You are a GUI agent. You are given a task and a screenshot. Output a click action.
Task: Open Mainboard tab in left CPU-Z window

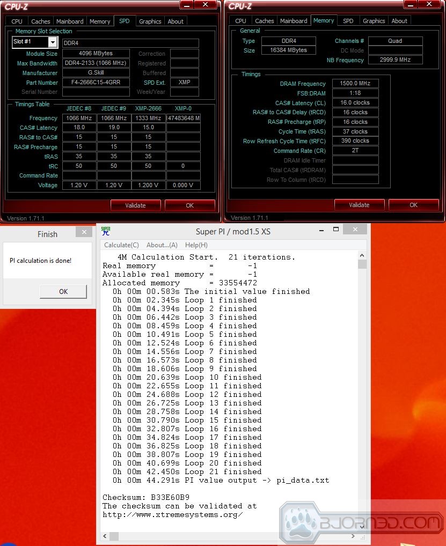coord(70,21)
